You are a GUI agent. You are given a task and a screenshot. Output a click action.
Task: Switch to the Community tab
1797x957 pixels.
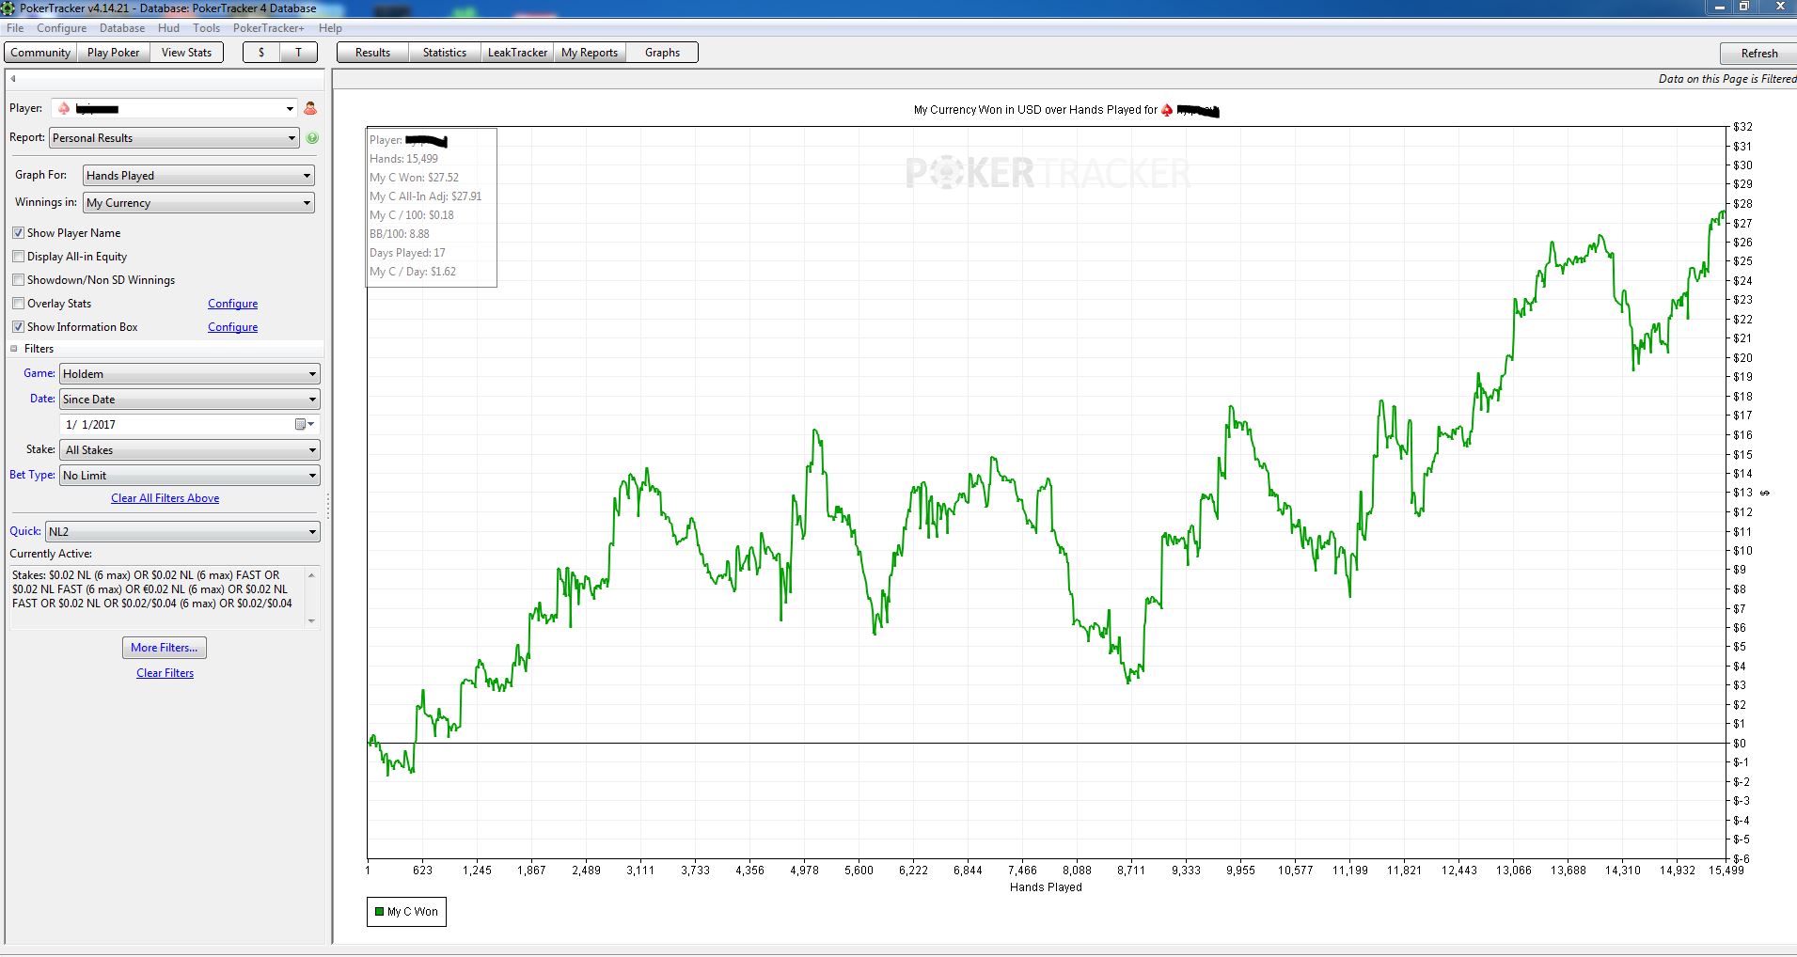(40, 53)
